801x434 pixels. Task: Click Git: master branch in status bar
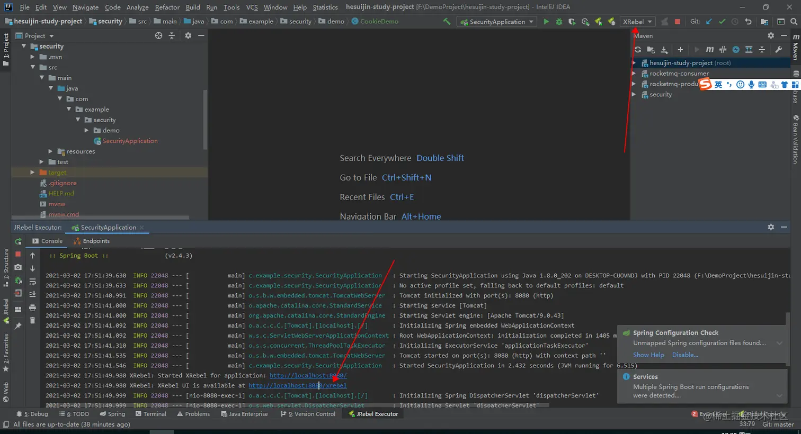(778, 424)
